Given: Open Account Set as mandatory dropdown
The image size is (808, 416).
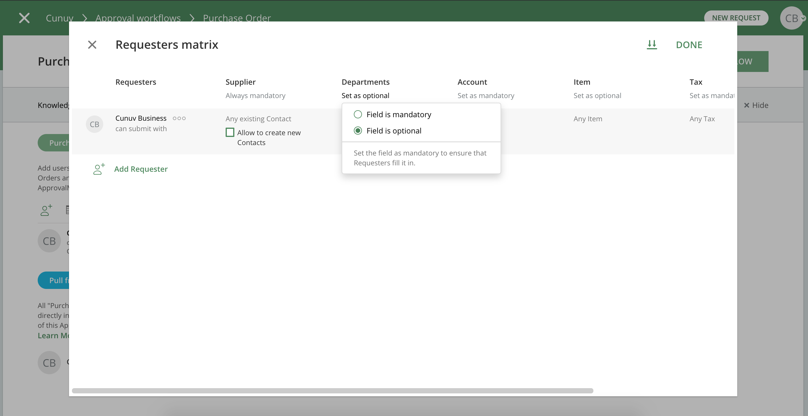Looking at the screenshot, I should point(485,96).
